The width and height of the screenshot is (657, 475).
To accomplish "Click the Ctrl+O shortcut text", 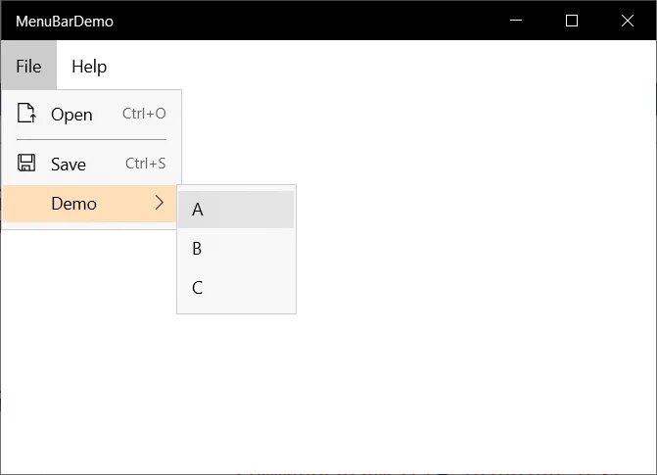I will click(144, 114).
